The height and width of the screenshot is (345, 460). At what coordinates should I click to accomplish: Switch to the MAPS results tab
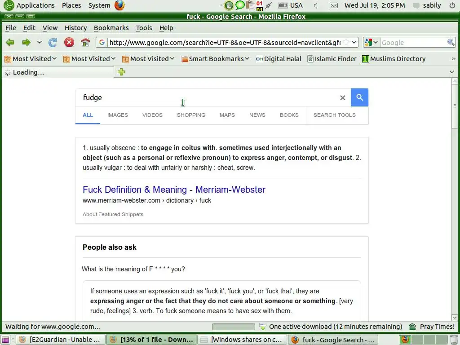click(227, 115)
